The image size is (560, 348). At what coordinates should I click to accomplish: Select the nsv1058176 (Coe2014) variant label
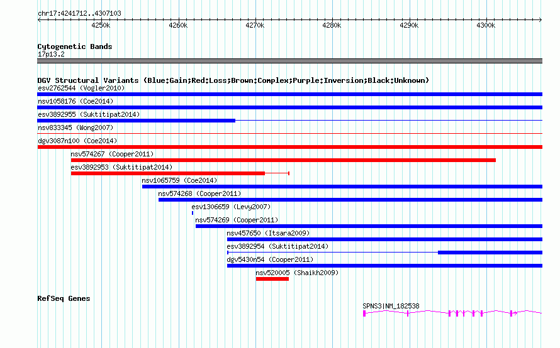point(76,101)
